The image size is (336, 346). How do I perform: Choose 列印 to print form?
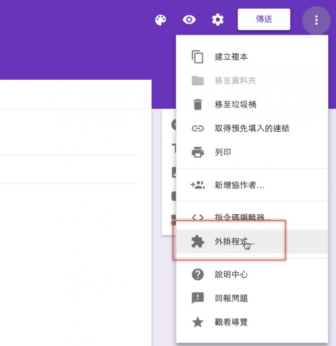pos(223,152)
